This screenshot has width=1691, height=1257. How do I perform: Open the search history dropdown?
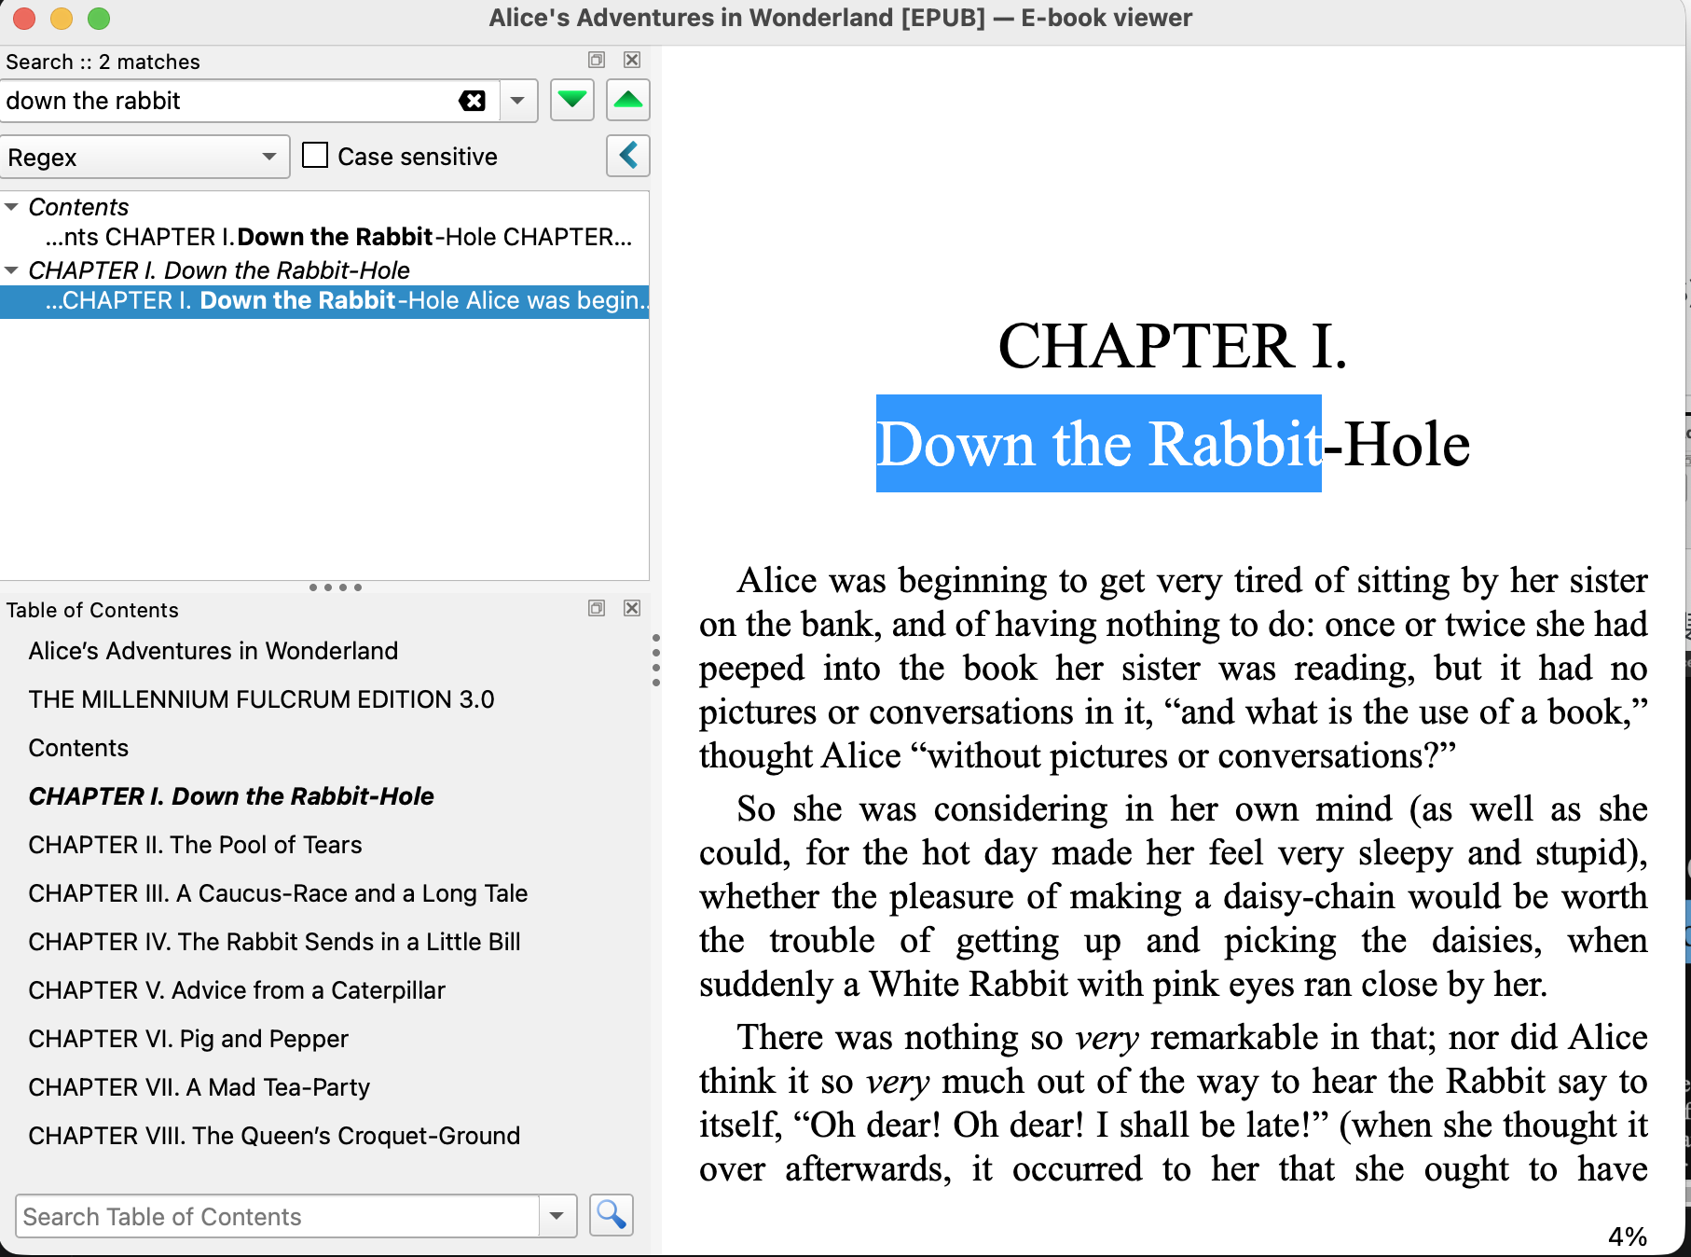[517, 101]
